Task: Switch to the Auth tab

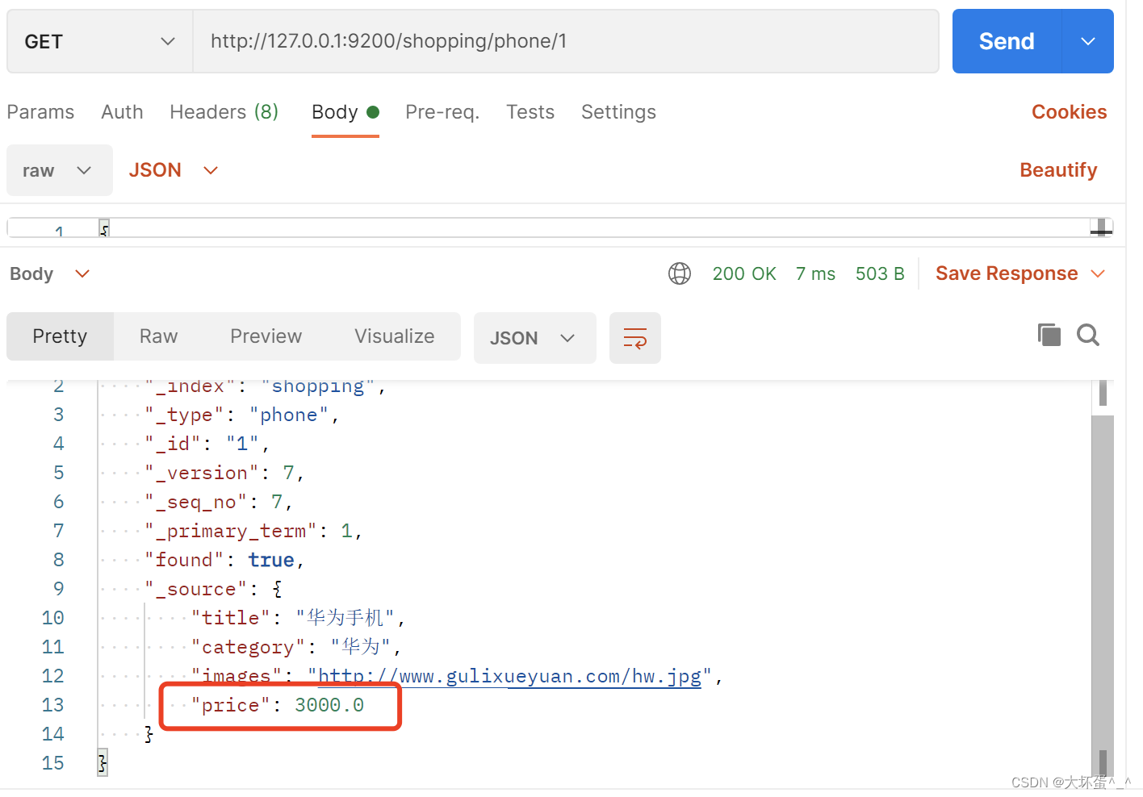Action: 122,112
